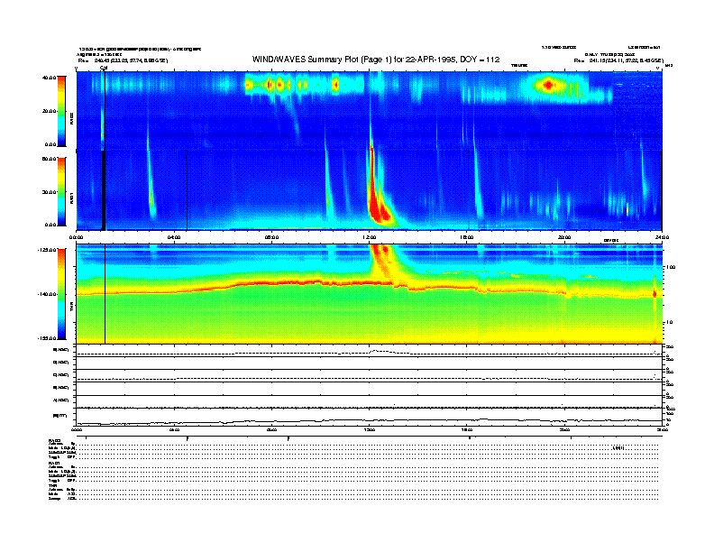The width and height of the screenshot is (714, 552).
Task: Click the 04:00 tick label under RAD1 spectrogram
Action: (x=174, y=237)
